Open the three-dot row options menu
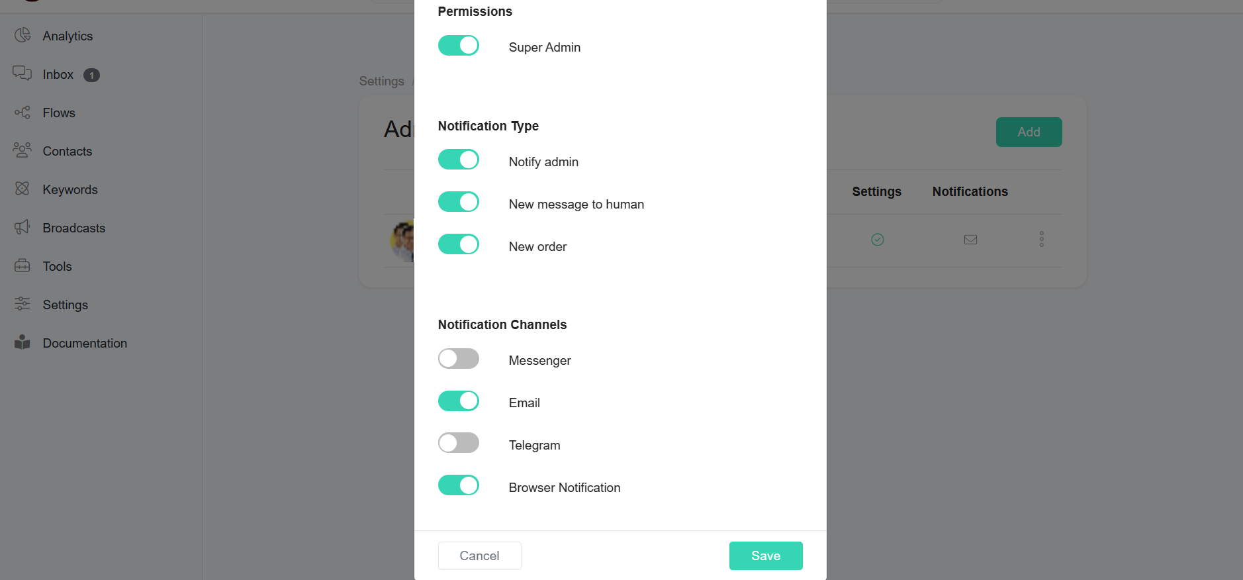The width and height of the screenshot is (1243, 580). click(x=1042, y=239)
